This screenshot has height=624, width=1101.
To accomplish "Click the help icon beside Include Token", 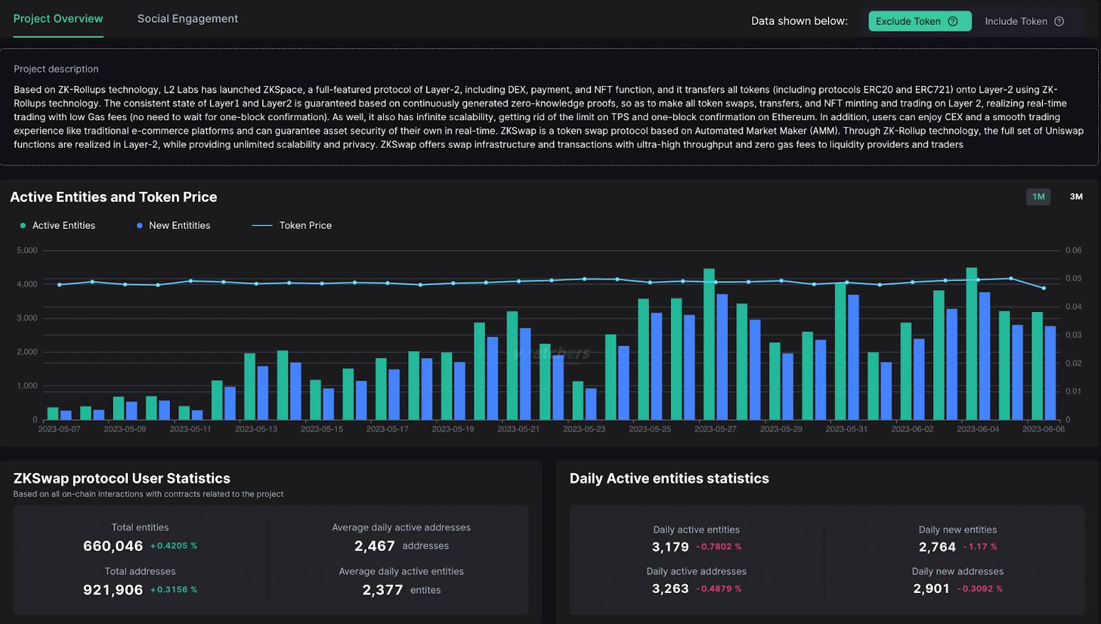I will 1059,21.
